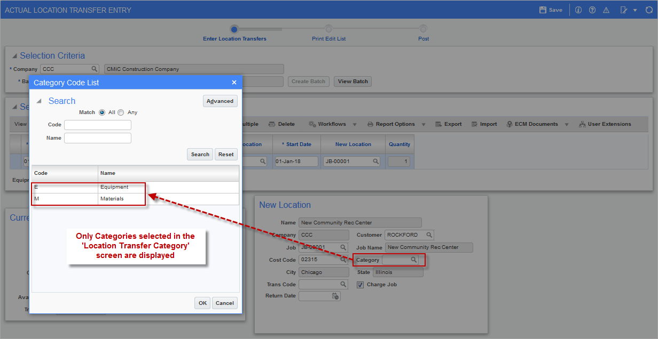658x339 pixels.
Task: Collapse the Selection Criteria section
Action: point(14,56)
